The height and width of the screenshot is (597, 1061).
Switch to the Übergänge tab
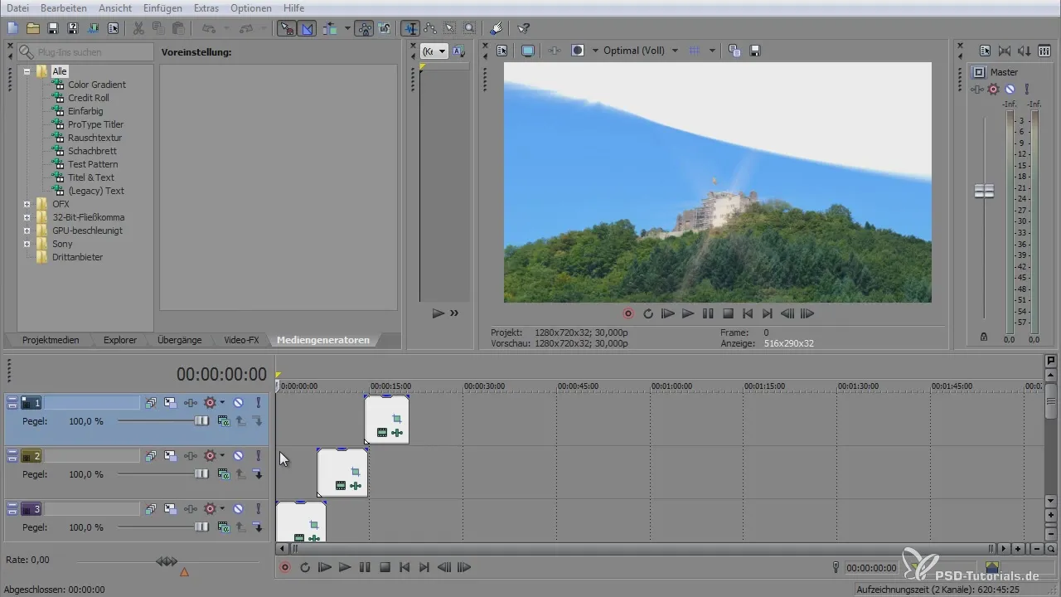pyautogui.click(x=180, y=340)
